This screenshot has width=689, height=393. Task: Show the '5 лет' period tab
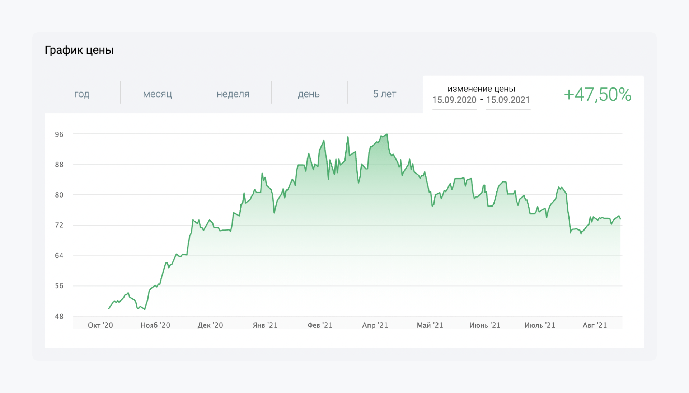click(384, 94)
